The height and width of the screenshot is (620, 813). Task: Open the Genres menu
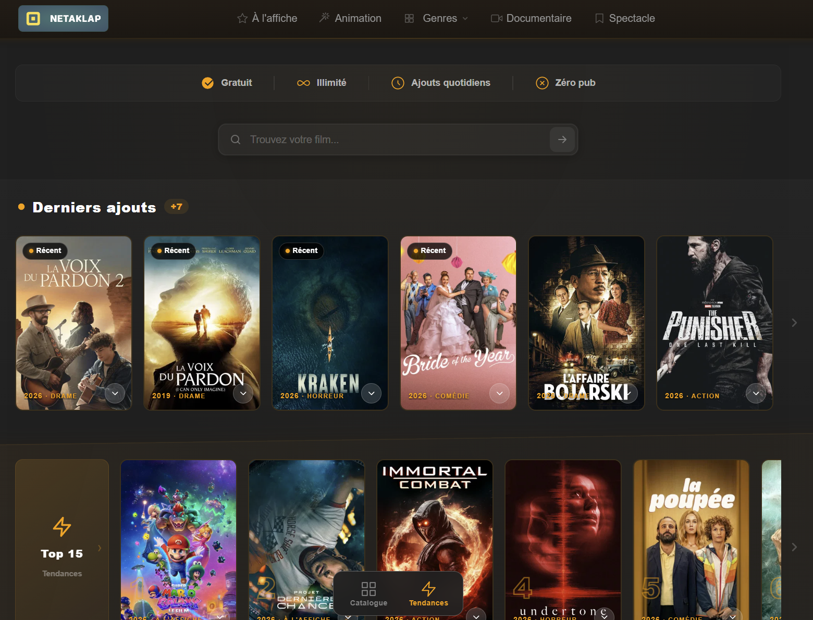pos(437,18)
